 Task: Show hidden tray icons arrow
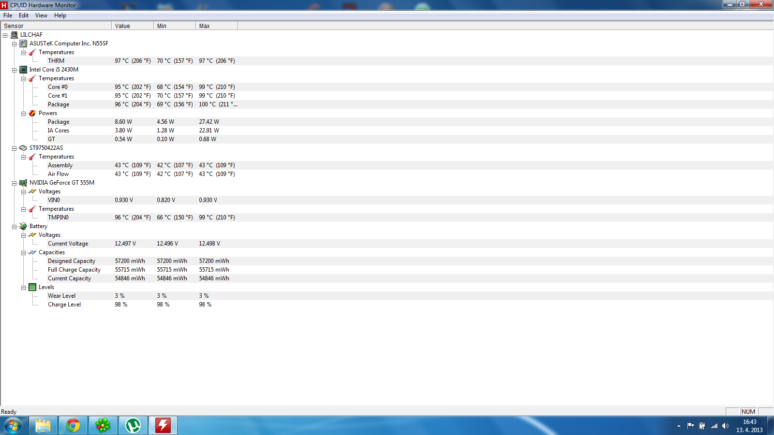pyautogui.click(x=679, y=426)
